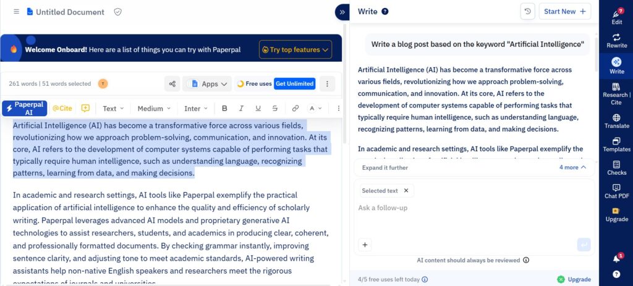Open the help question mark in sidebar

[616, 274]
